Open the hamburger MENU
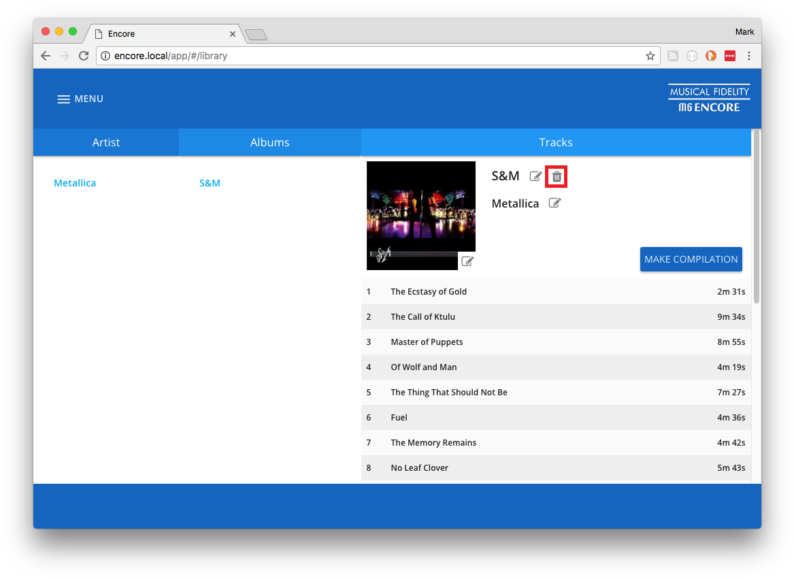This screenshot has height=579, width=794. point(80,99)
